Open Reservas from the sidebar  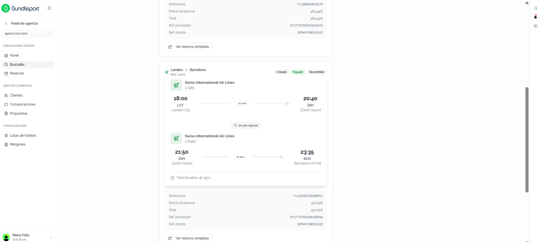(x=28, y=73)
